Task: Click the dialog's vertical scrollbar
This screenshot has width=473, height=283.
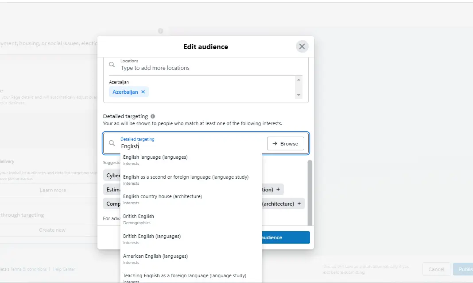Action: tap(310, 193)
